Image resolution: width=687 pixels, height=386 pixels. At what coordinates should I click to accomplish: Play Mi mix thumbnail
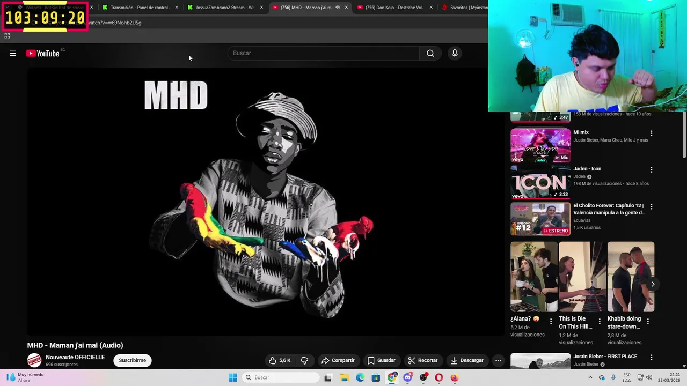click(x=540, y=145)
